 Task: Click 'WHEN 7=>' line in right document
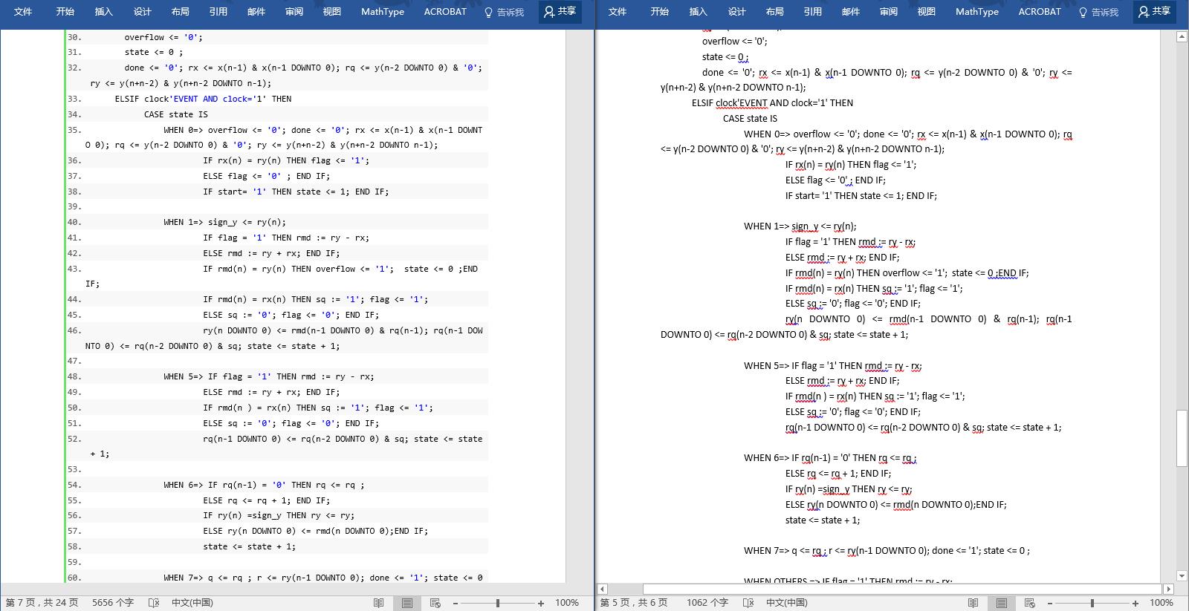[x=887, y=550]
